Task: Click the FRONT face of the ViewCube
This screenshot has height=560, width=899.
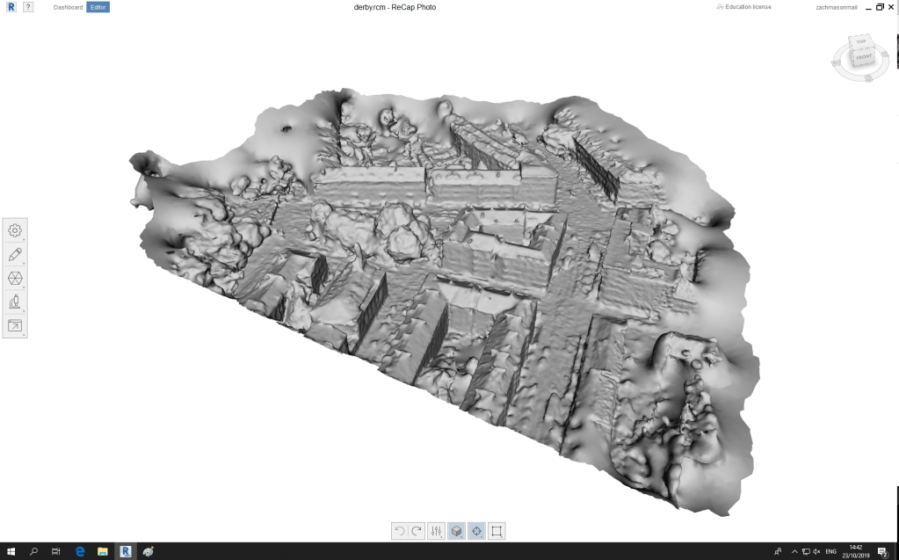Action: pos(864,58)
